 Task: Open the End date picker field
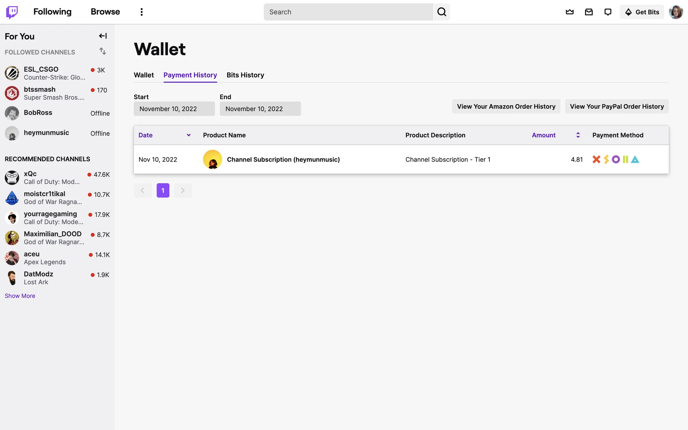pyautogui.click(x=260, y=109)
